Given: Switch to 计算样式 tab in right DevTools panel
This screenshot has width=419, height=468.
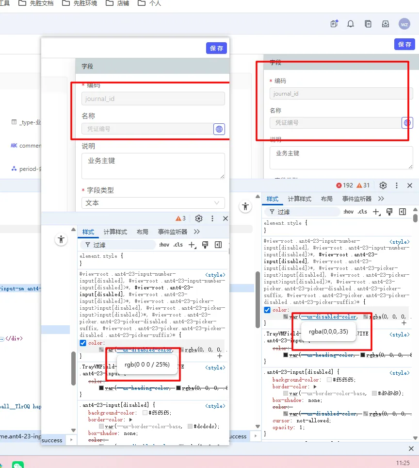Looking at the screenshot, I should [299, 199].
